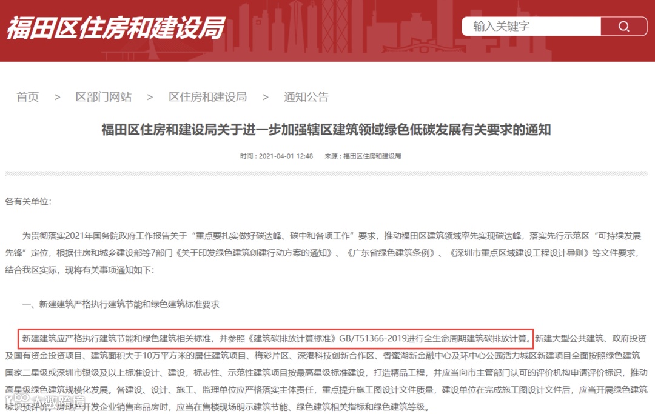Click the paragraph mentioning 广东省绿色建筑条例
This screenshot has width=655, height=414.
(323, 253)
